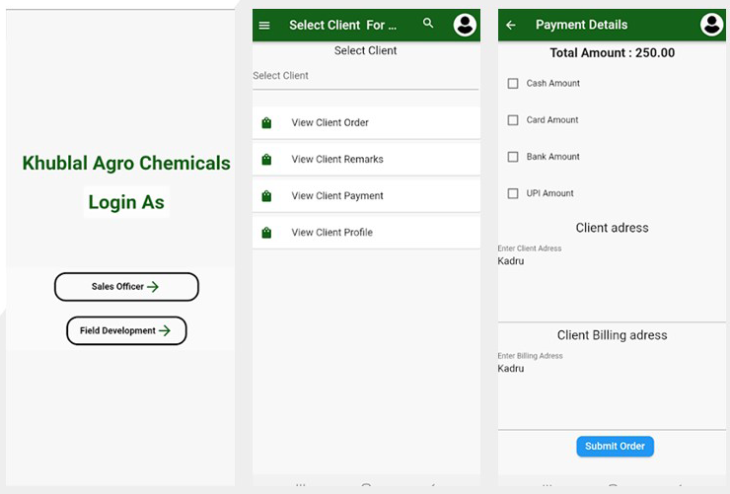Screen dimensions: 730x494
Task: Enable the Bank Amount checkbox
Action: point(513,157)
